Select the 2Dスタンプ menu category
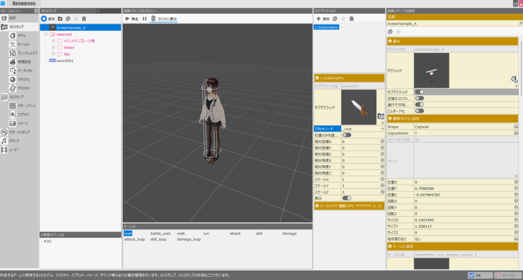This screenshot has width=523, height=280. [x=16, y=97]
